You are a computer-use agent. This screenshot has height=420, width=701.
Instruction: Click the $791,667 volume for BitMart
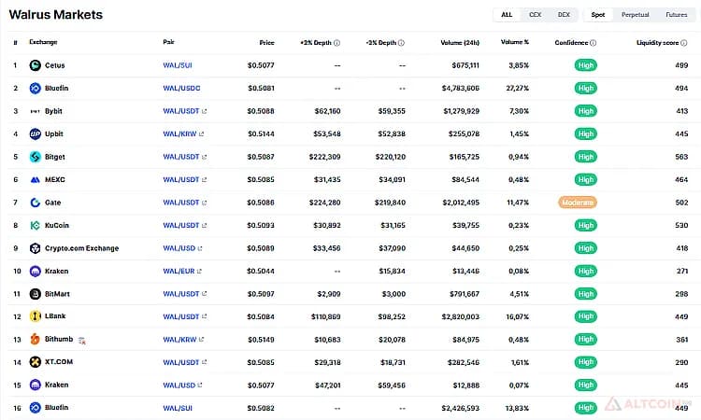click(x=464, y=294)
